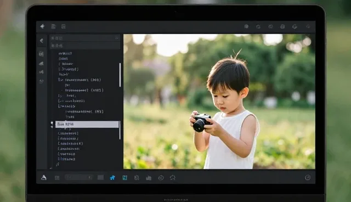Image resolution: width=351 pixels, height=202 pixels.
Task: Click the fifth round icon in the top-right group
Action: 295,26
